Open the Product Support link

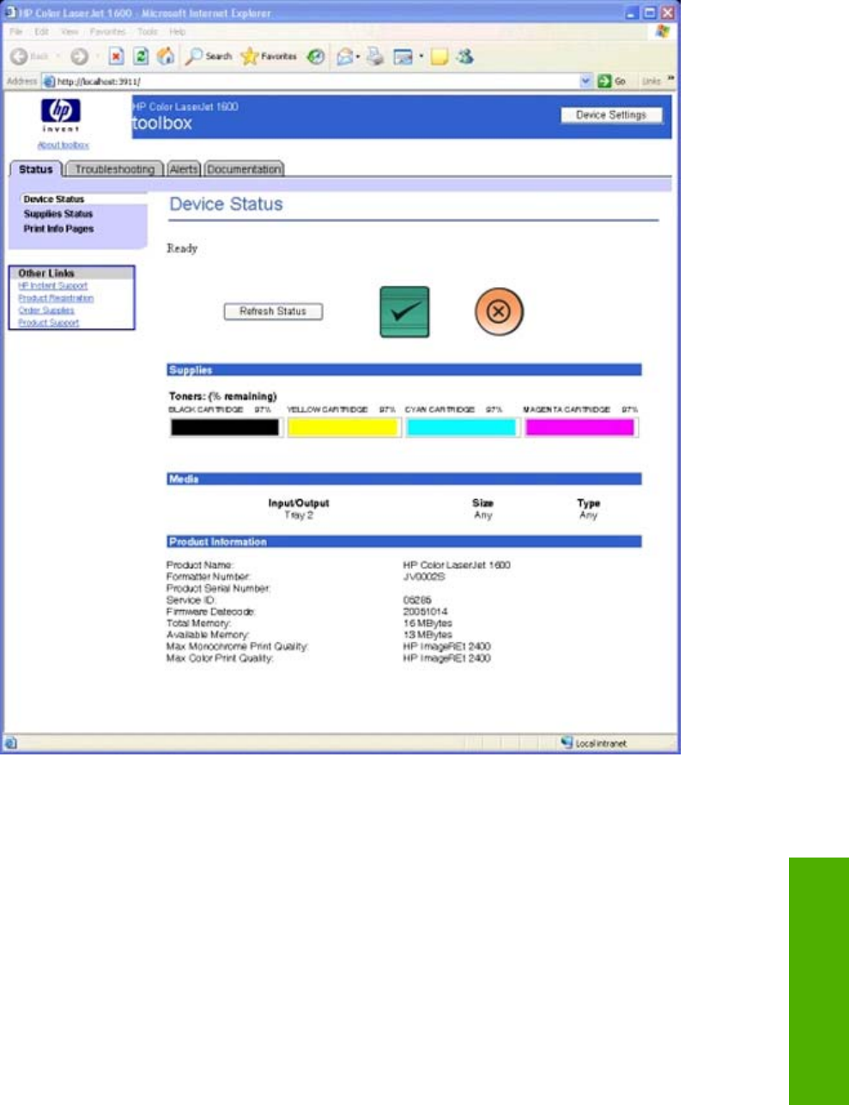click(x=49, y=323)
